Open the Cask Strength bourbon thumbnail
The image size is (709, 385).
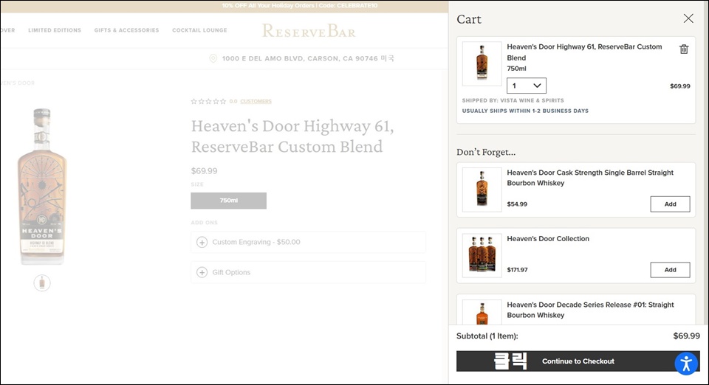click(x=482, y=190)
